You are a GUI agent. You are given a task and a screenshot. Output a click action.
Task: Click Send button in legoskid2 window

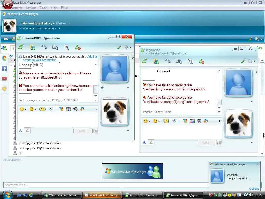[206, 143]
